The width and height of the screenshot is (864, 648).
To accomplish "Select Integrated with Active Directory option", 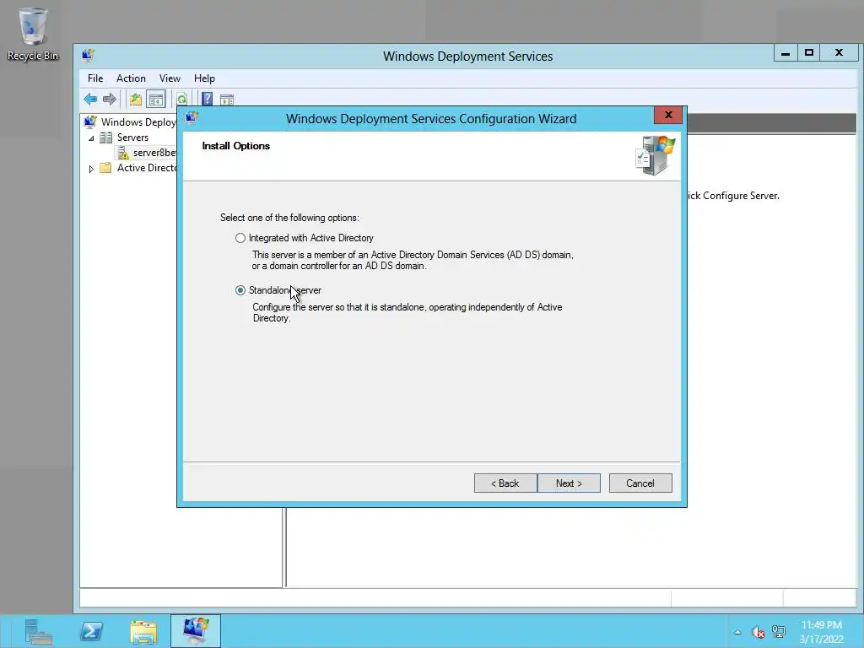I will coord(240,238).
